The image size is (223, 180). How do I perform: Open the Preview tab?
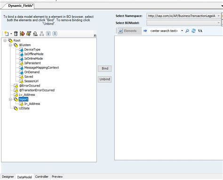pyautogui.click(x=57, y=177)
